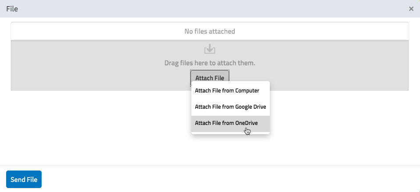Click the blue Send File button
Screen dimensions: 420x192
pyautogui.click(x=24, y=179)
